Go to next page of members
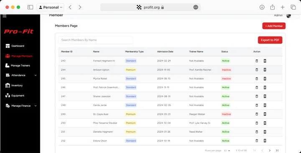The image size is (301, 153). pos(270,151)
